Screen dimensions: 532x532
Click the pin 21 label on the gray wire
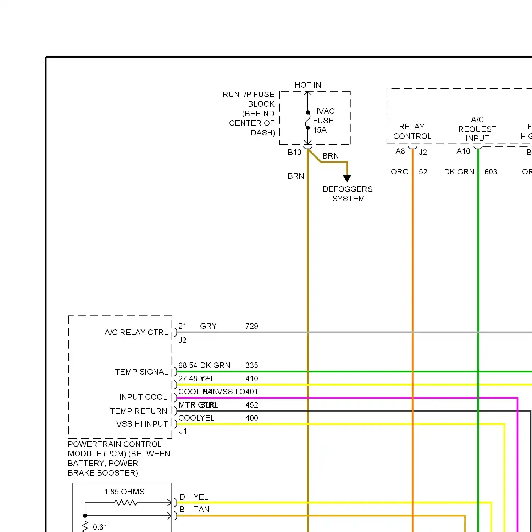coord(182,326)
